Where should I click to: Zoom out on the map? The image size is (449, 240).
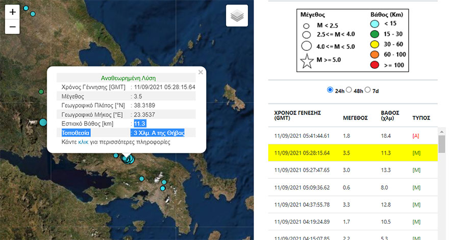coord(12,26)
